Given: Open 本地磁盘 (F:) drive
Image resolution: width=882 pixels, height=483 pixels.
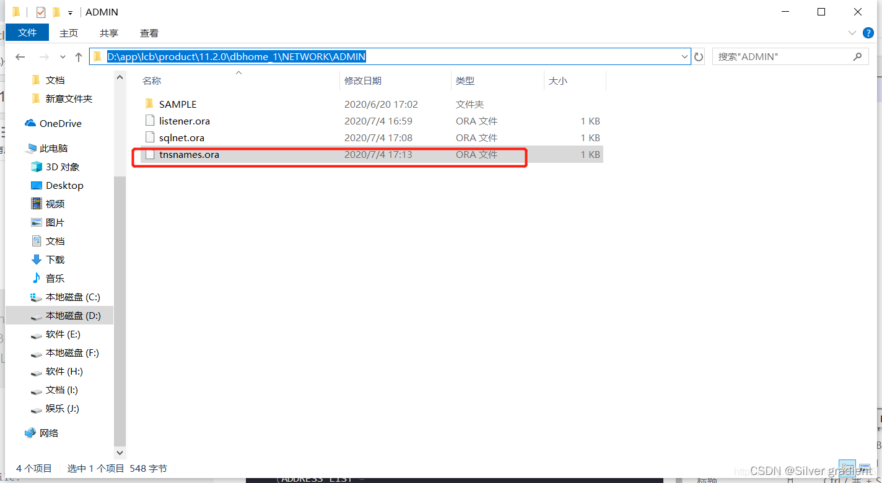Looking at the screenshot, I should click(x=72, y=353).
